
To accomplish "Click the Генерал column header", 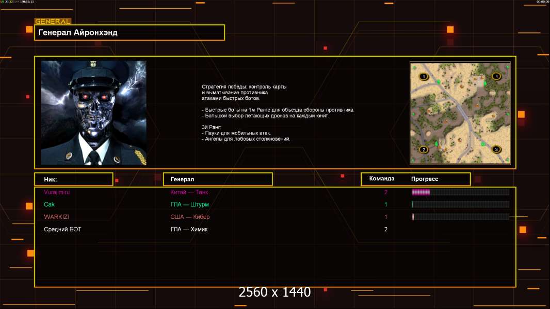I will (x=217, y=179).
